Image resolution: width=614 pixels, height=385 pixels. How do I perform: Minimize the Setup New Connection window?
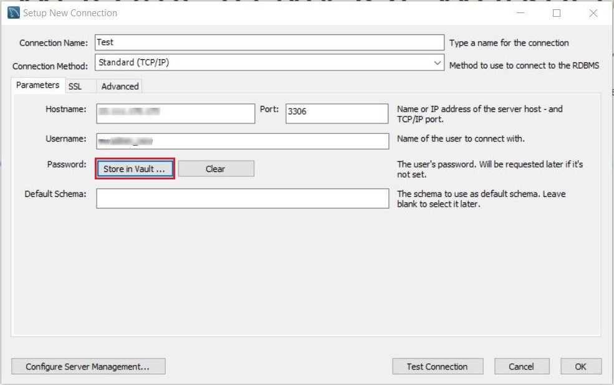pos(520,12)
